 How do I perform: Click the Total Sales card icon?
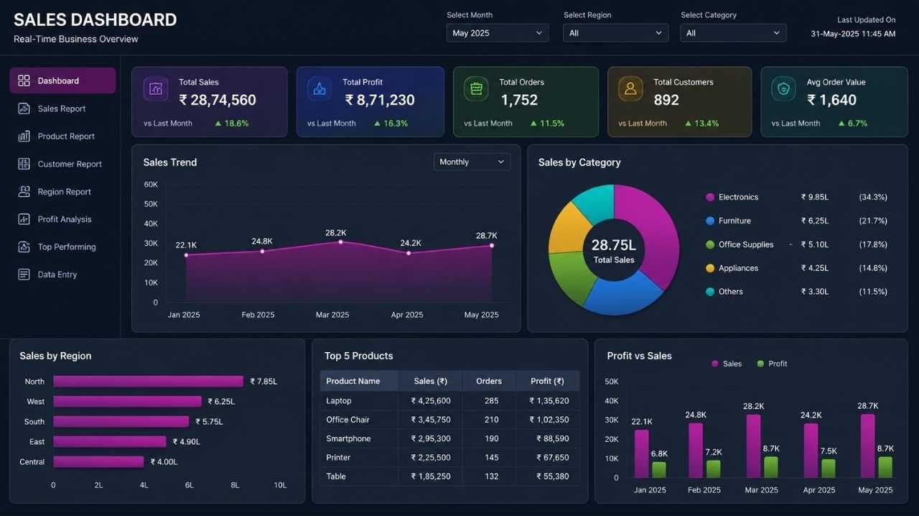[x=156, y=89]
